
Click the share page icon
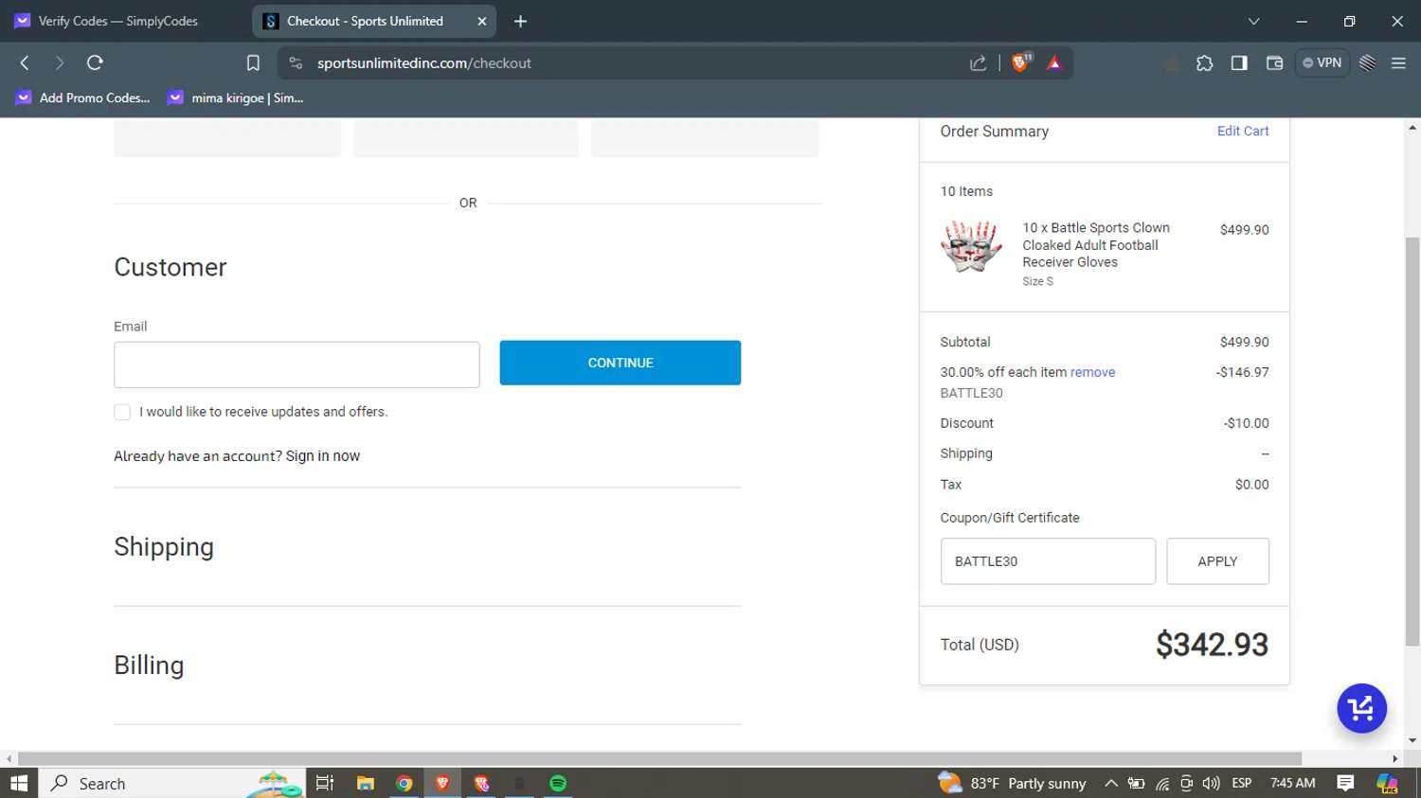(x=979, y=63)
